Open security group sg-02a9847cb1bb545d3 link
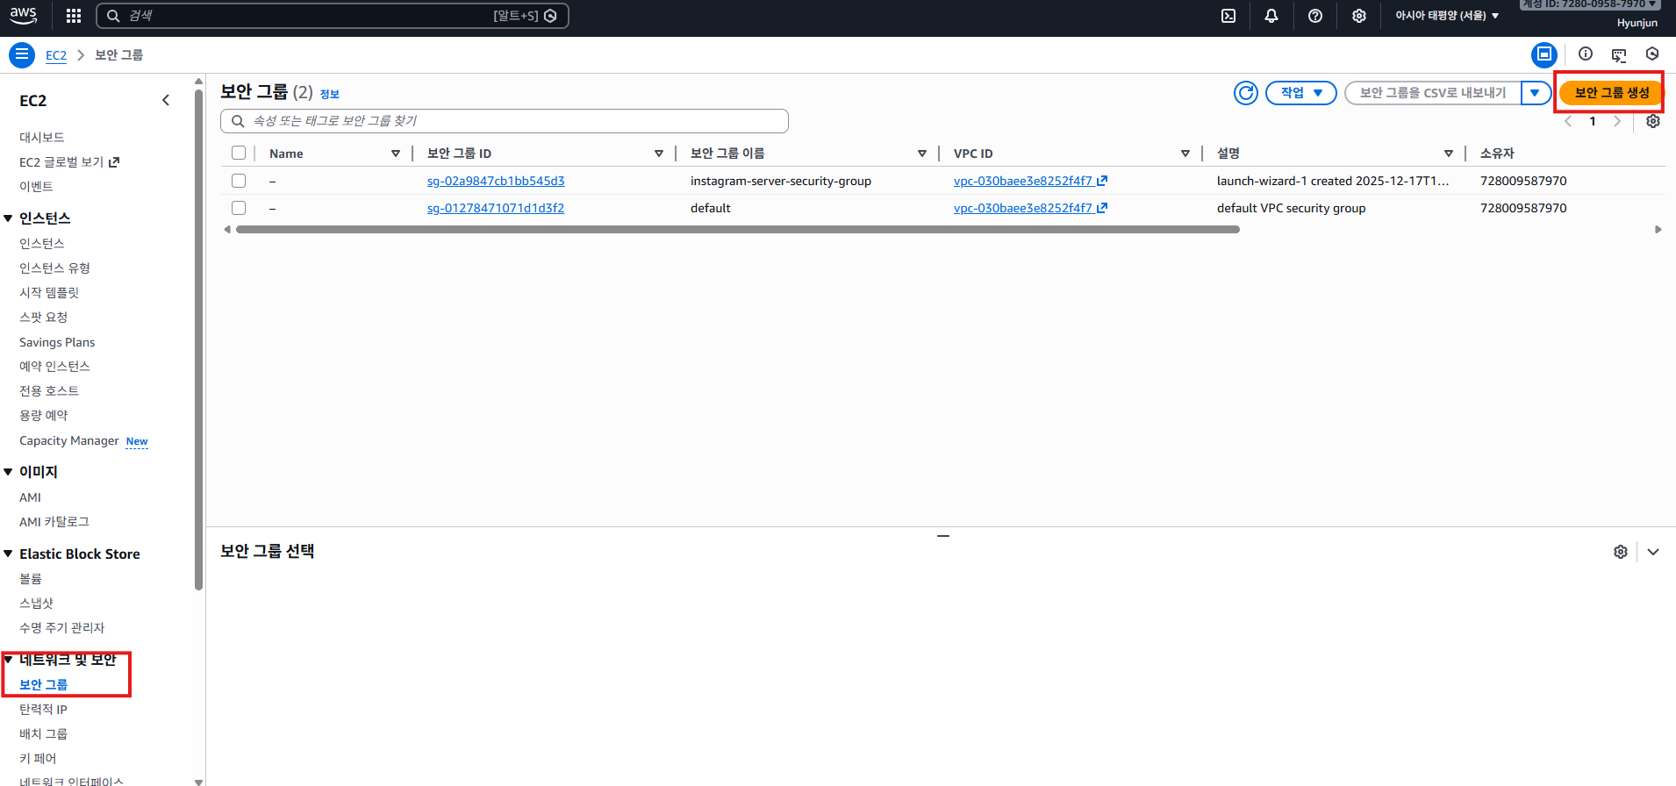The width and height of the screenshot is (1676, 786). pyautogui.click(x=496, y=181)
